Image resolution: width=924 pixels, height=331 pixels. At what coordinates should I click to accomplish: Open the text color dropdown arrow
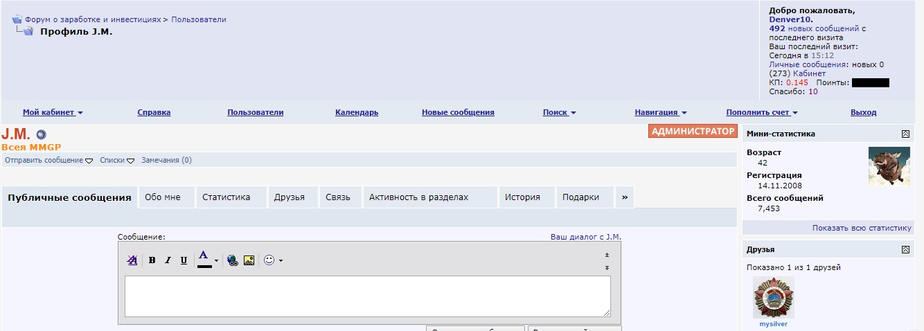pos(216,261)
